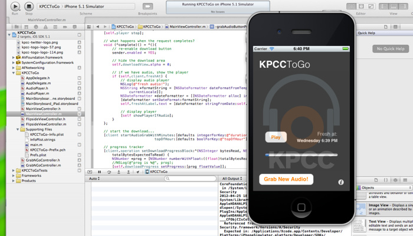
Task: Collapse the Supporting Files group
Action: [x=18, y=129]
